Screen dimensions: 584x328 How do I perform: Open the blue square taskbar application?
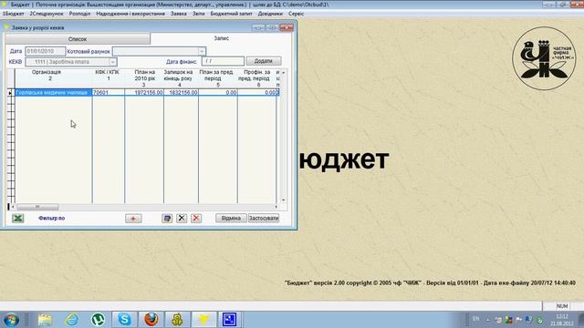229,320
